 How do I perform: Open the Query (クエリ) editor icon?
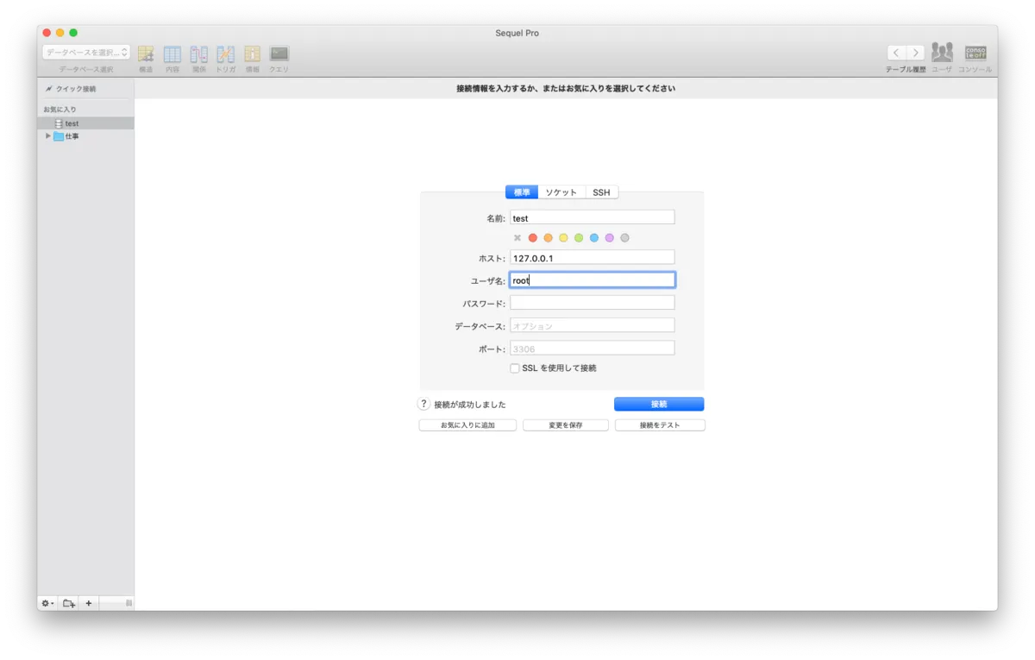[279, 53]
